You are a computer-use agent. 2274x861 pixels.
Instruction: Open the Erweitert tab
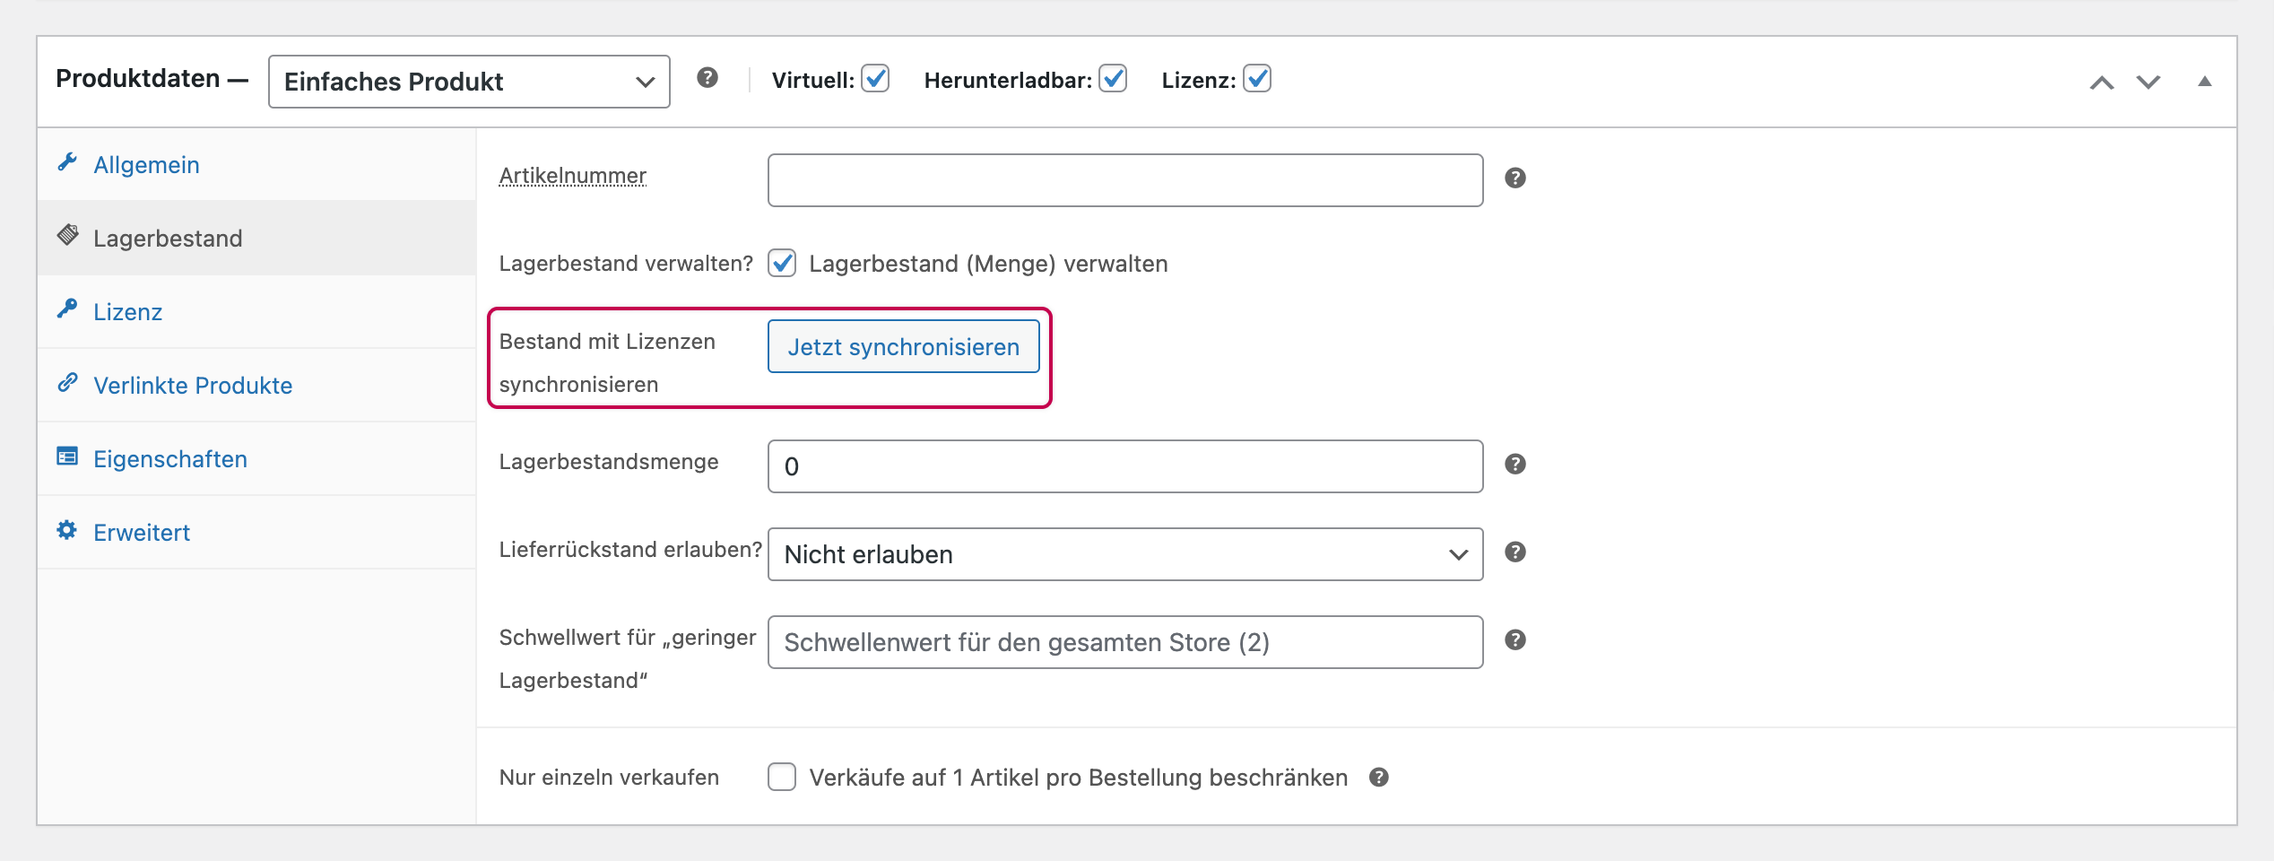pyautogui.click(x=256, y=533)
